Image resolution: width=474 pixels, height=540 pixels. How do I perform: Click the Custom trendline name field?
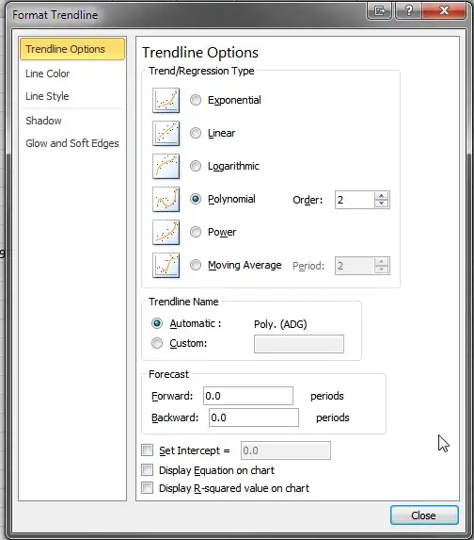pos(299,344)
